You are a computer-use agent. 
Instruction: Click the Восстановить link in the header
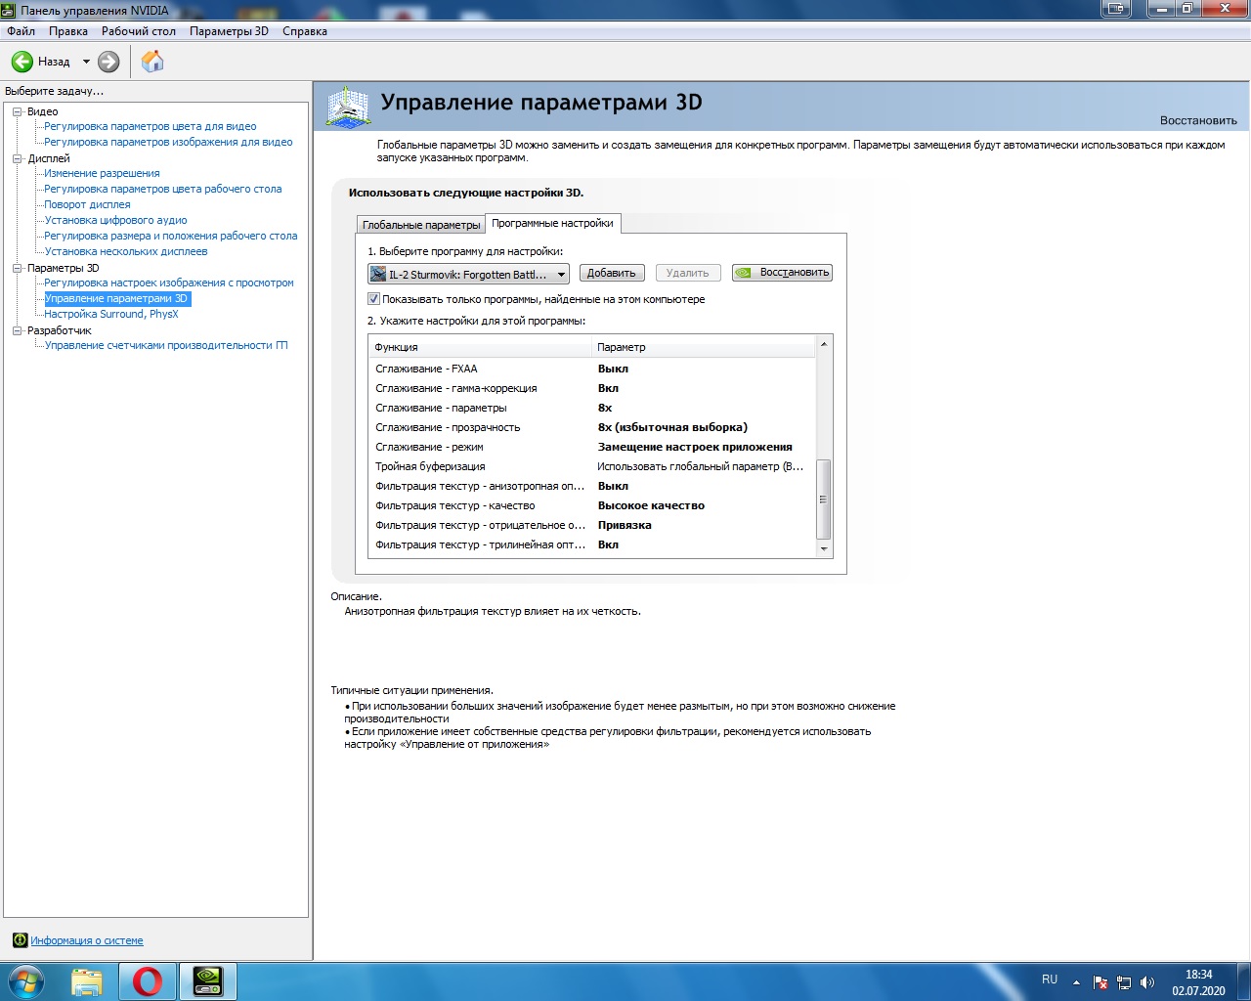[1198, 120]
